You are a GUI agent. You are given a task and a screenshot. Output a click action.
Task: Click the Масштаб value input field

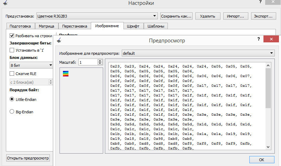88,62
